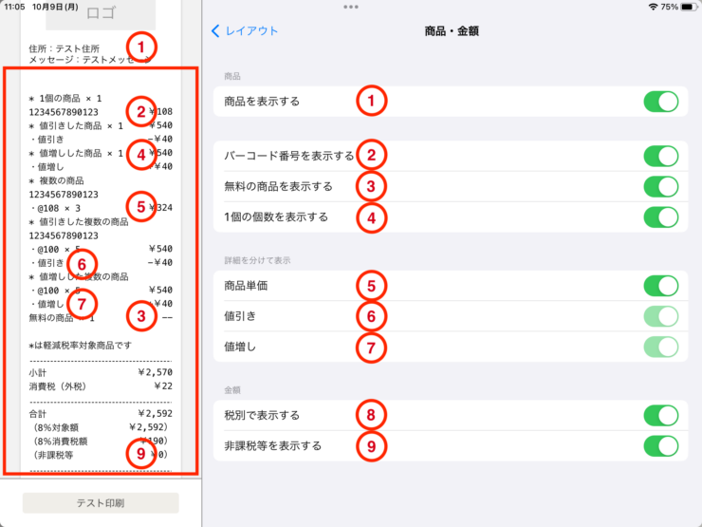Click the 詳細を分けて表示 section header
This screenshot has width=702, height=527.
(257, 260)
